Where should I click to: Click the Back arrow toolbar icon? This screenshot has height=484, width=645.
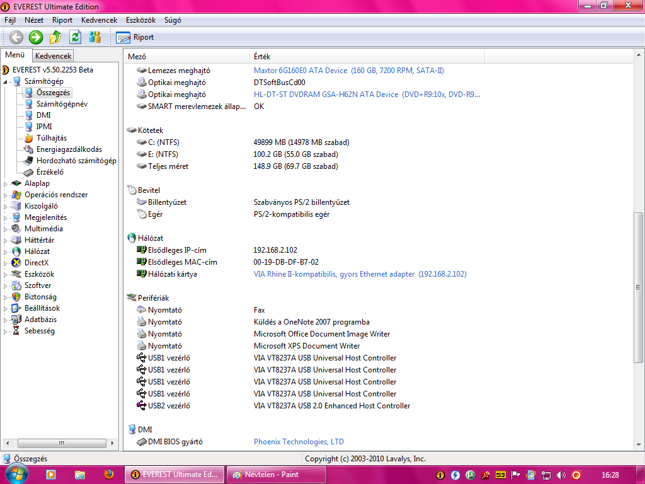click(16, 37)
